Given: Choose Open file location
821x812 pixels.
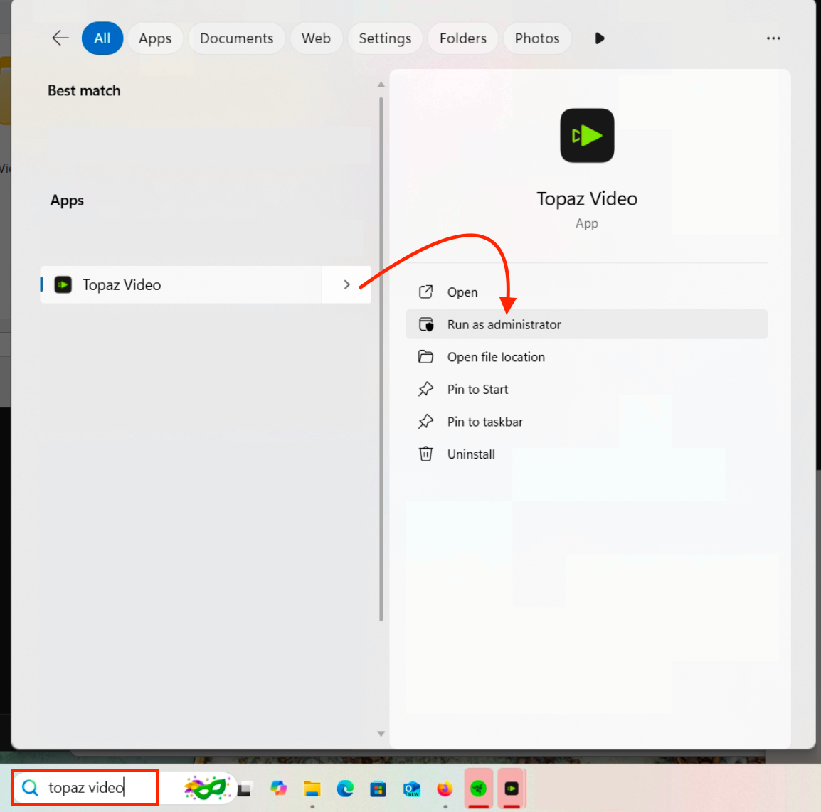Looking at the screenshot, I should click(586, 357).
